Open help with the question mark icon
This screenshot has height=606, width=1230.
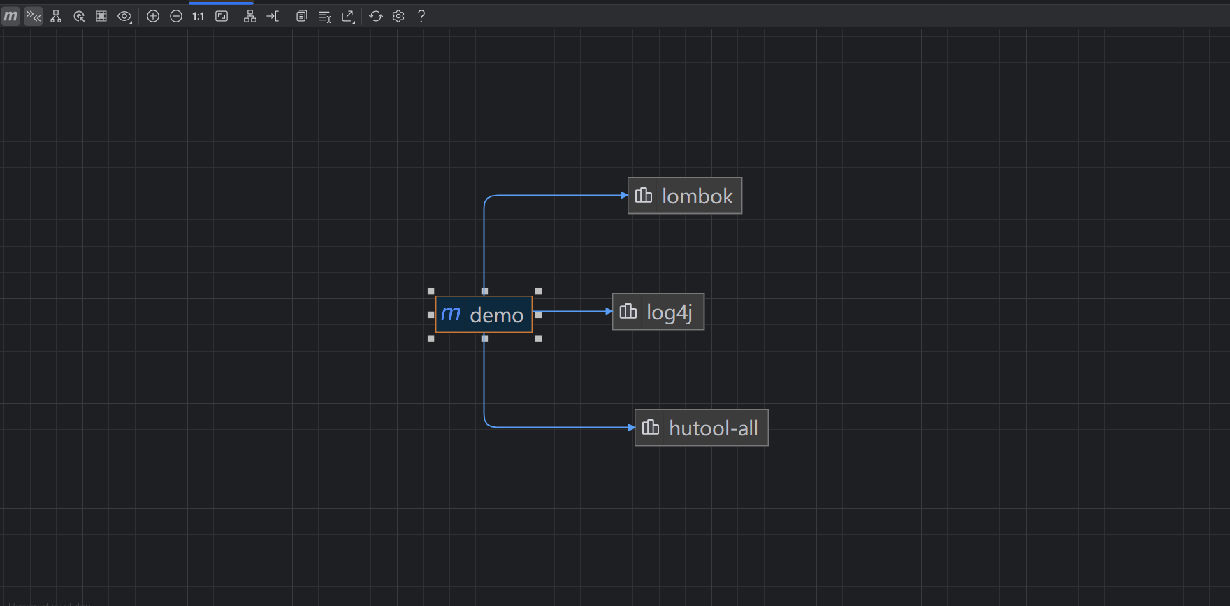click(x=421, y=16)
